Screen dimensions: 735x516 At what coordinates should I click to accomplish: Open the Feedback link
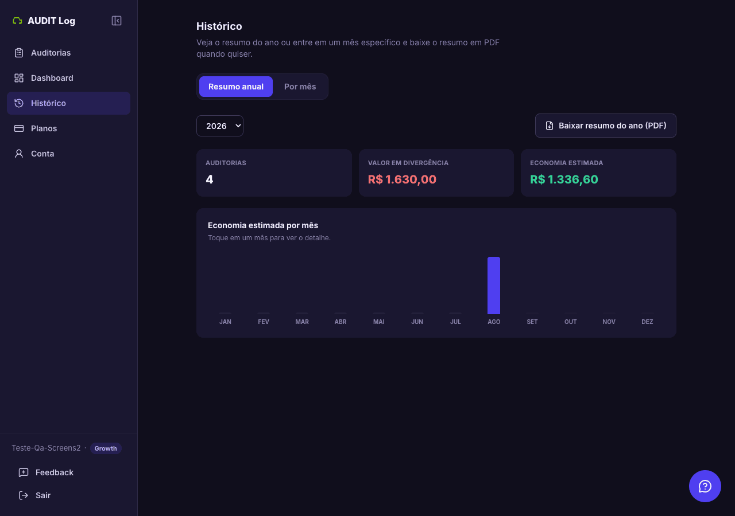pyautogui.click(x=69, y=472)
